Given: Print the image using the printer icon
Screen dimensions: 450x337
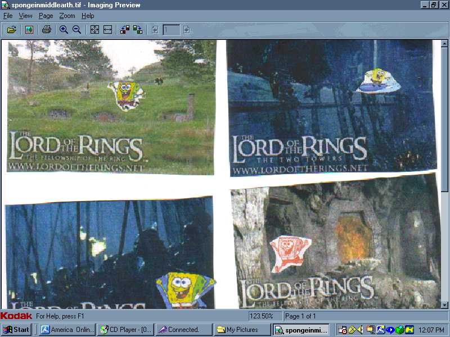Looking at the screenshot, I should click(x=47, y=30).
